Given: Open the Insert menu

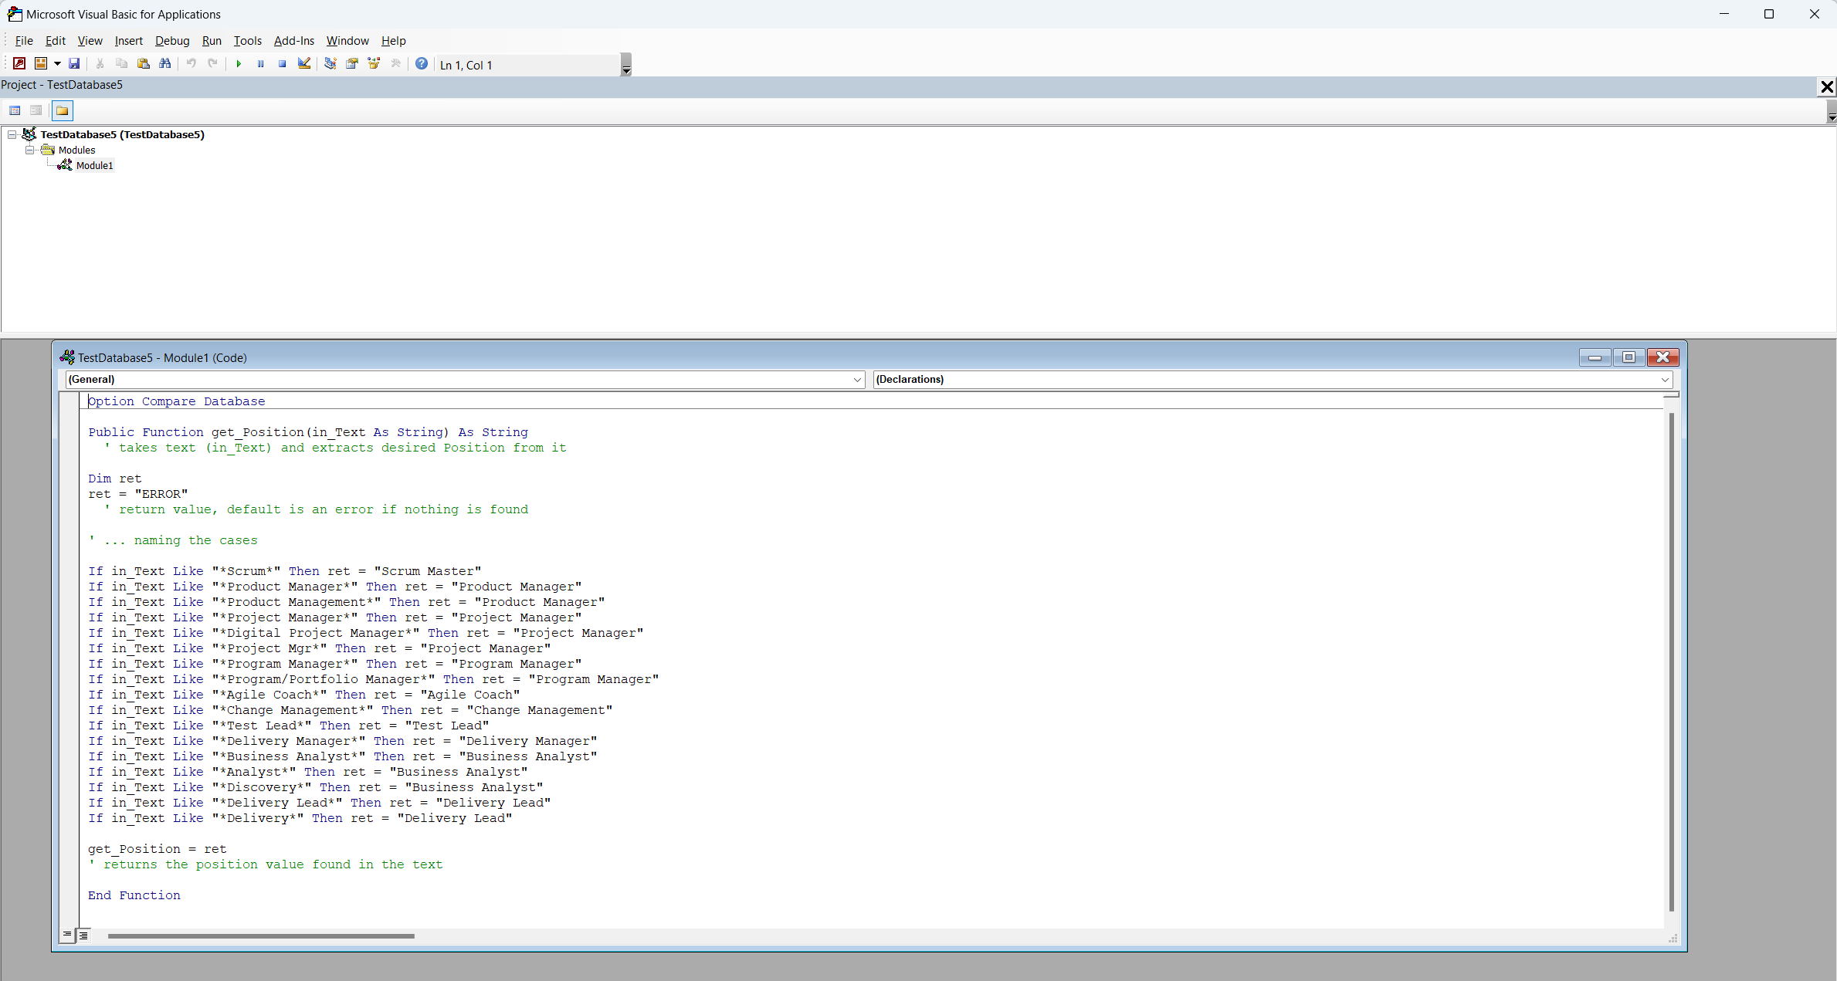Looking at the screenshot, I should pos(128,41).
